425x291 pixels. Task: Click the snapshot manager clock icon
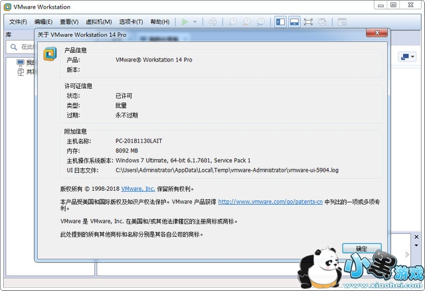tap(261, 22)
